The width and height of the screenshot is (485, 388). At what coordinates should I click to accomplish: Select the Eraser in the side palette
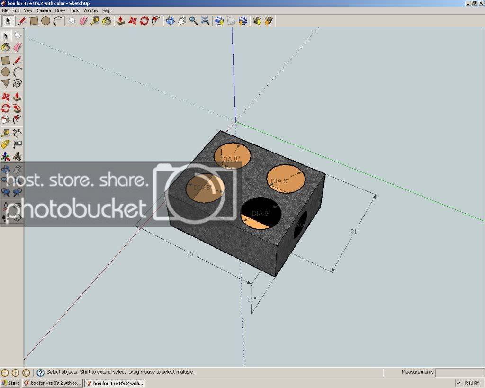pyautogui.click(x=18, y=47)
